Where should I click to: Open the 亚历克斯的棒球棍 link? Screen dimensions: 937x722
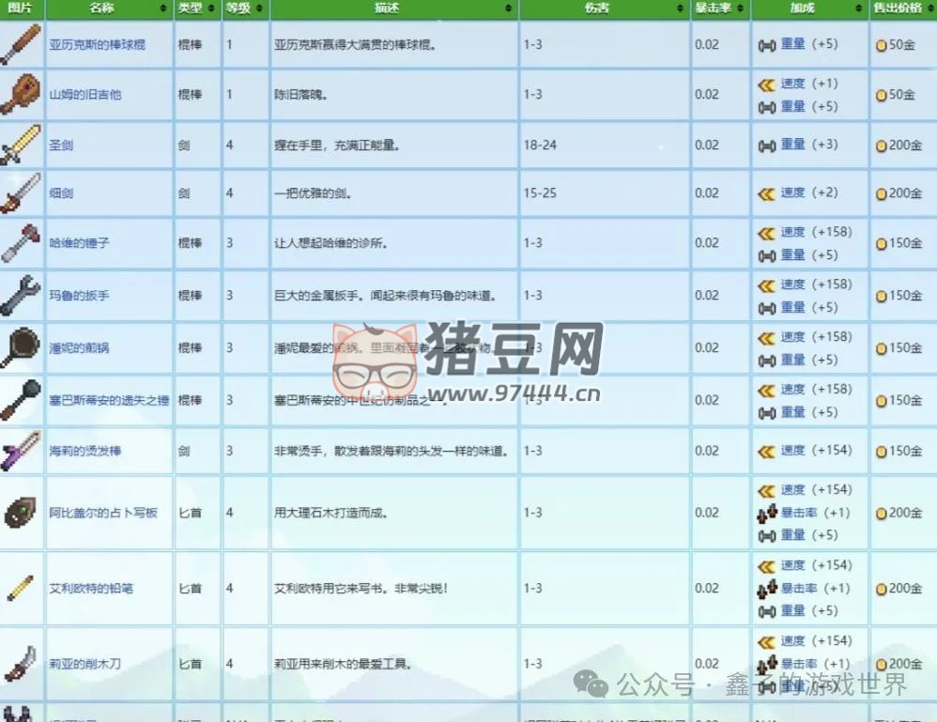(x=100, y=44)
